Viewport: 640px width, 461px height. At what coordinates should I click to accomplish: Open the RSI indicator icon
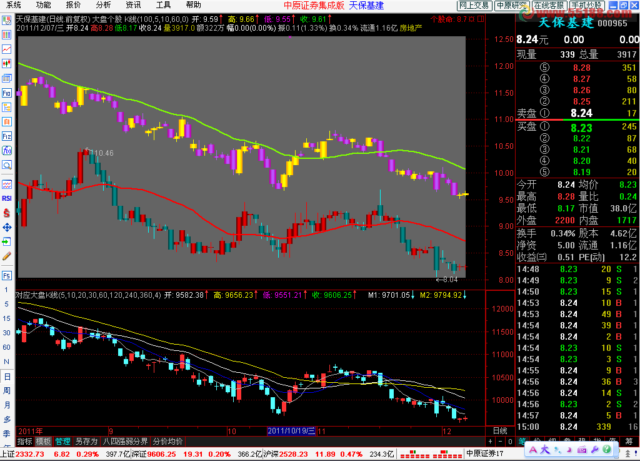pos(6,198)
